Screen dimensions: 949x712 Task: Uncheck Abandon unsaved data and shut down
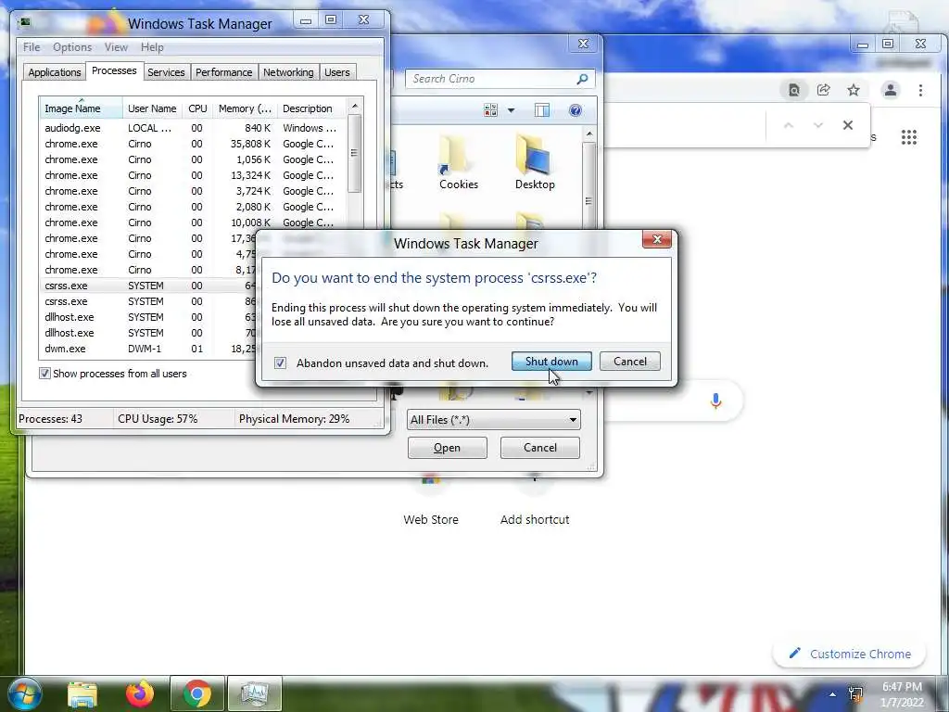280,362
